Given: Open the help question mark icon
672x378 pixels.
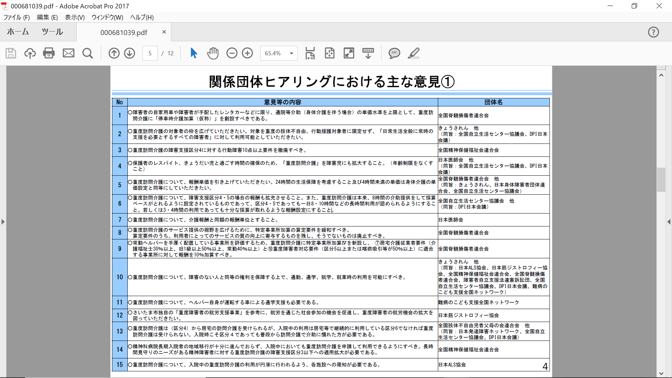Looking at the screenshot, I should [x=653, y=32].
